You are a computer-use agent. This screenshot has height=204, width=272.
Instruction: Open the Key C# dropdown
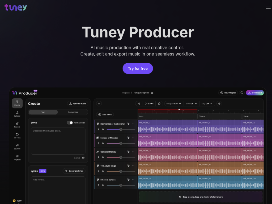click(207, 104)
